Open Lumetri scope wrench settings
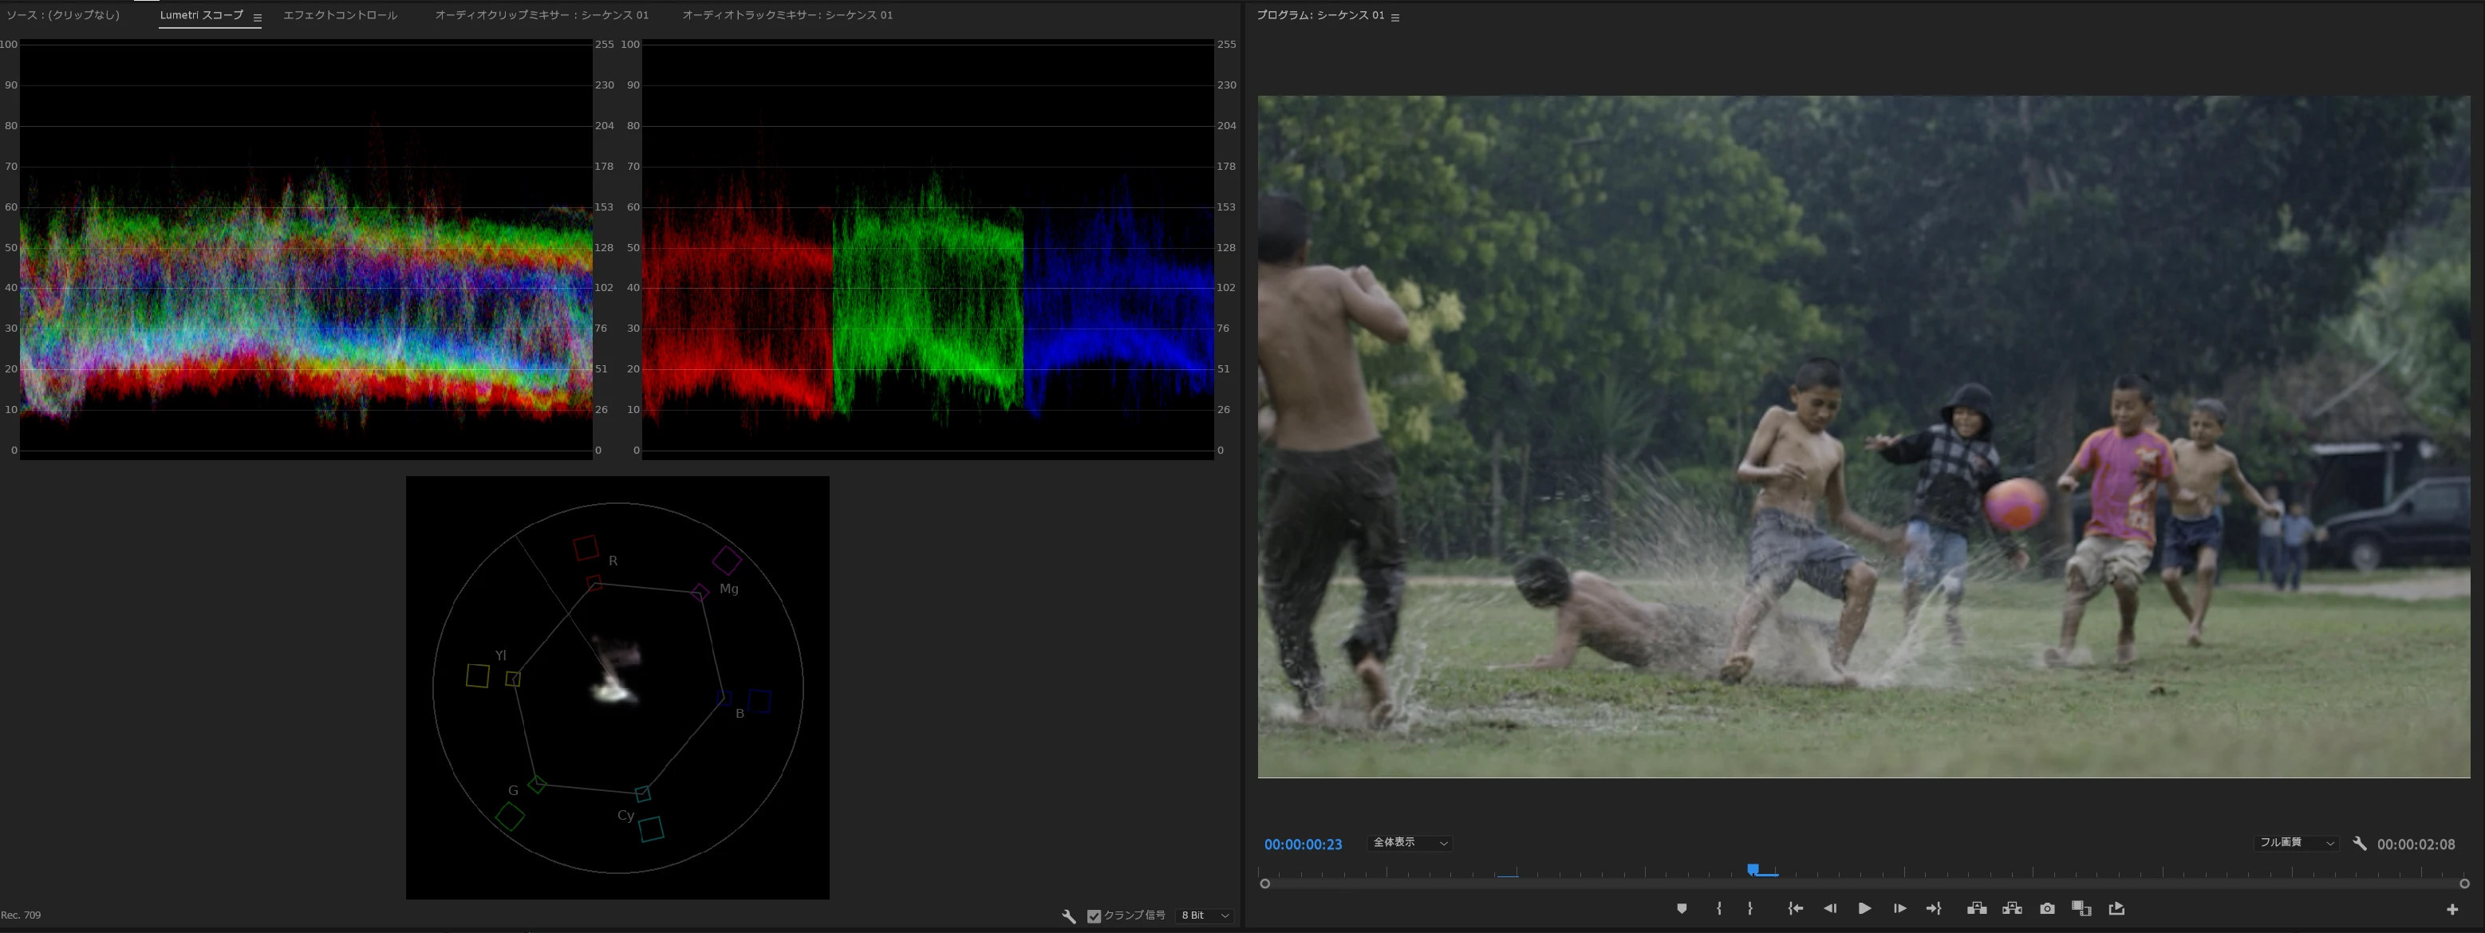The height and width of the screenshot is (933, 2485). pos(1069,915)
